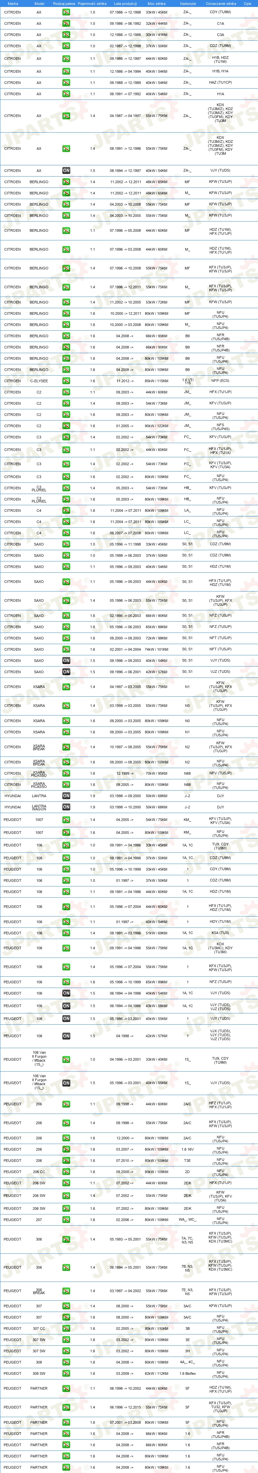Viewport: 258px width, 1473px height.
Task: Click the petrol icon in Citroen C2 1.1 row
Action: coord(66,392)
